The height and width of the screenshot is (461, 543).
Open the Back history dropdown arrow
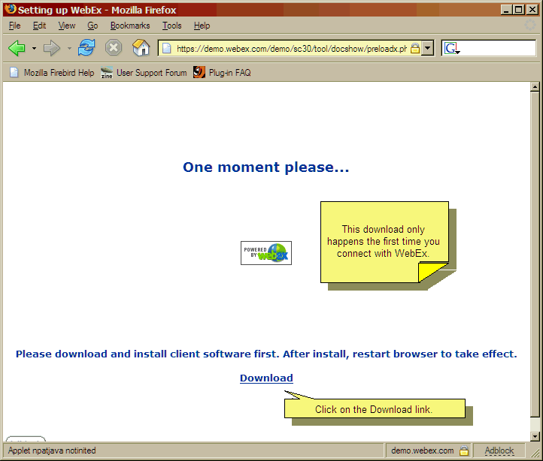tap(34, 48)
